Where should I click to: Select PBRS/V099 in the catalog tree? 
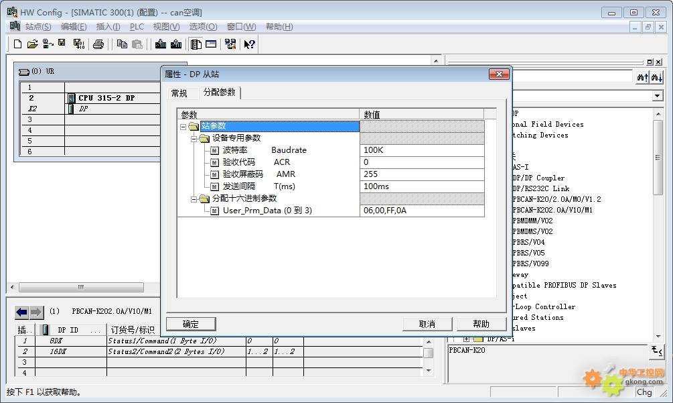pyautogui.click(x=530, y=264)
